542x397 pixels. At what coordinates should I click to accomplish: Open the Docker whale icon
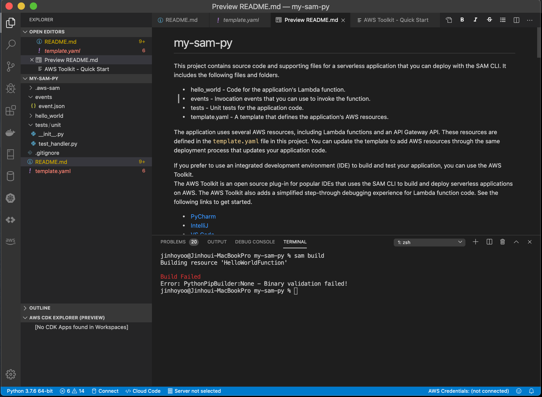11,132
